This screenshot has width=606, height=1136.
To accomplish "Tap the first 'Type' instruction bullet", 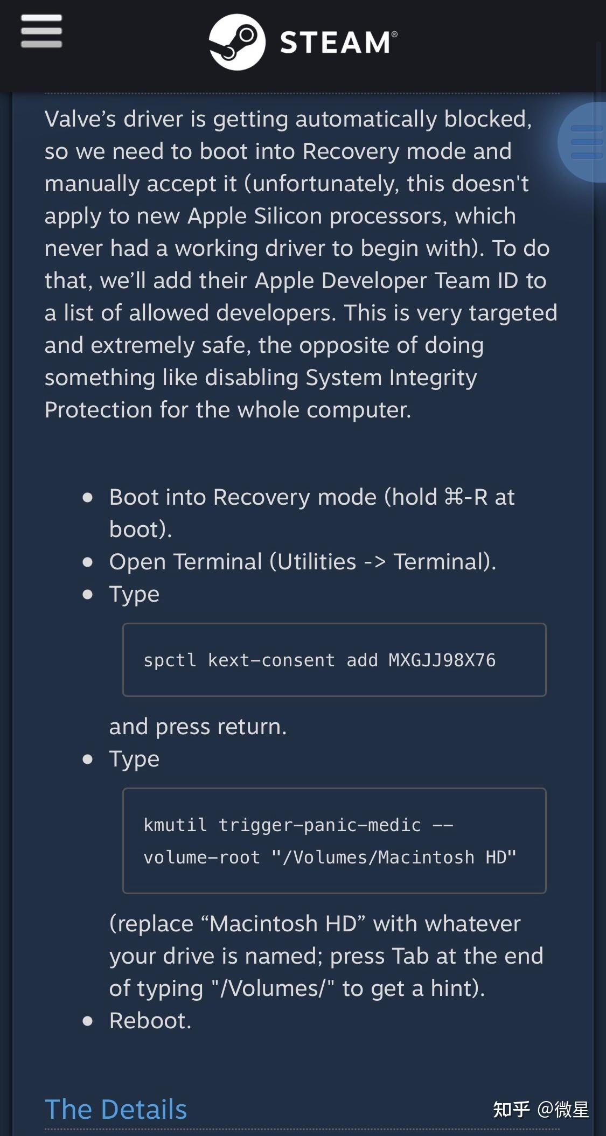I will [x=134, y=594].
